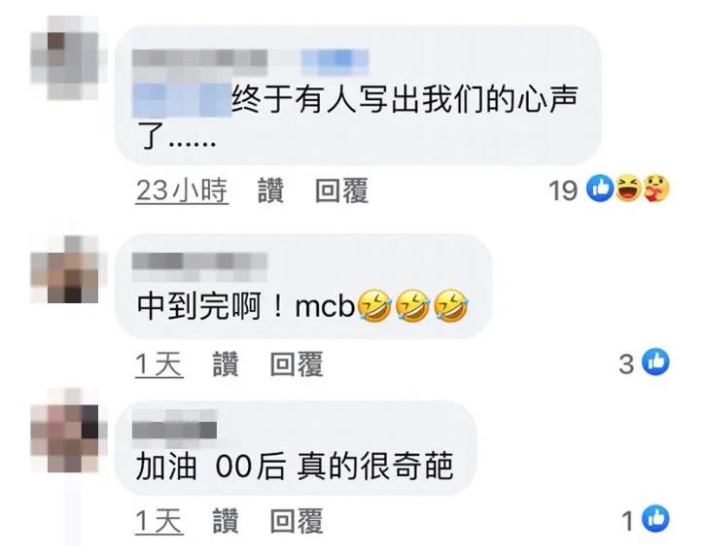This screenshot has width=706, height=554.
Task: Like the 终于有人写出我们的心声 comment with 讚
Action: (270, 190)
